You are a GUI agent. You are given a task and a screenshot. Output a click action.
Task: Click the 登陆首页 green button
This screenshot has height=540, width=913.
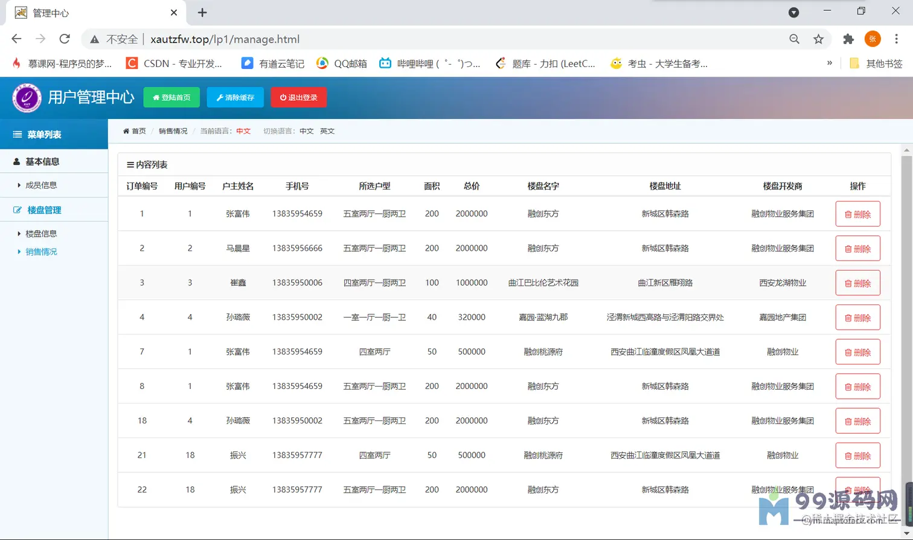coord(171,97)
